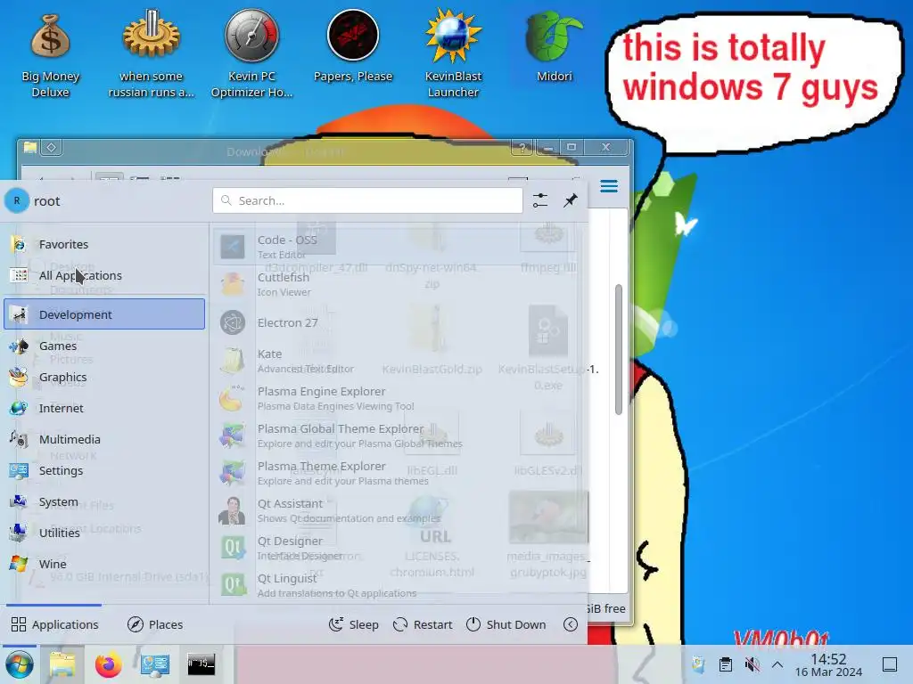Open file manager from taskbar
This screenshot has height=684, width=913.
coord(62,664)
